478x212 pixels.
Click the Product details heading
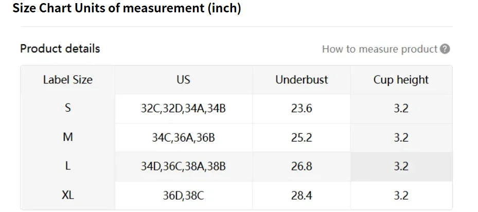coord(60,49)
